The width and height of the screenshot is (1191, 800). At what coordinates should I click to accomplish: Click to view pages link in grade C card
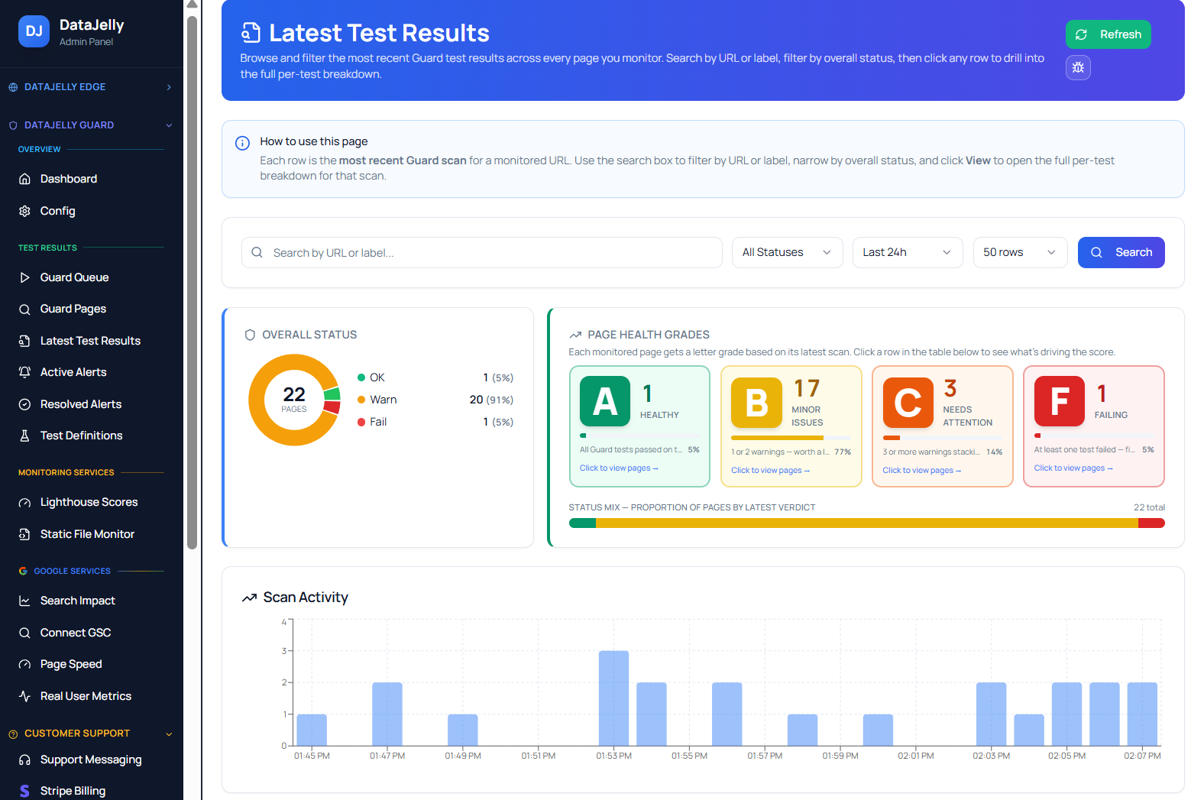click(x=921, y=471)
